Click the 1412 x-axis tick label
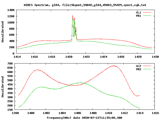This screenshot has height=120, width=160. click(x=124, y=113)
